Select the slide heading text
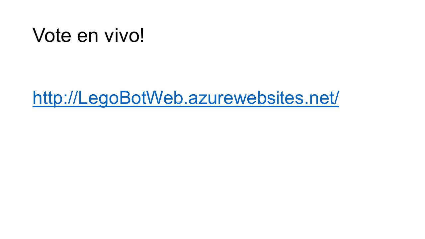This screenshot has height=239, width=425. click(x=89, y=35)
